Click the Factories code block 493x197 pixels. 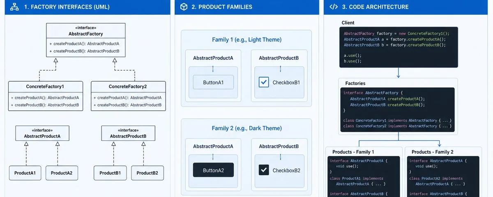point(397,110)
